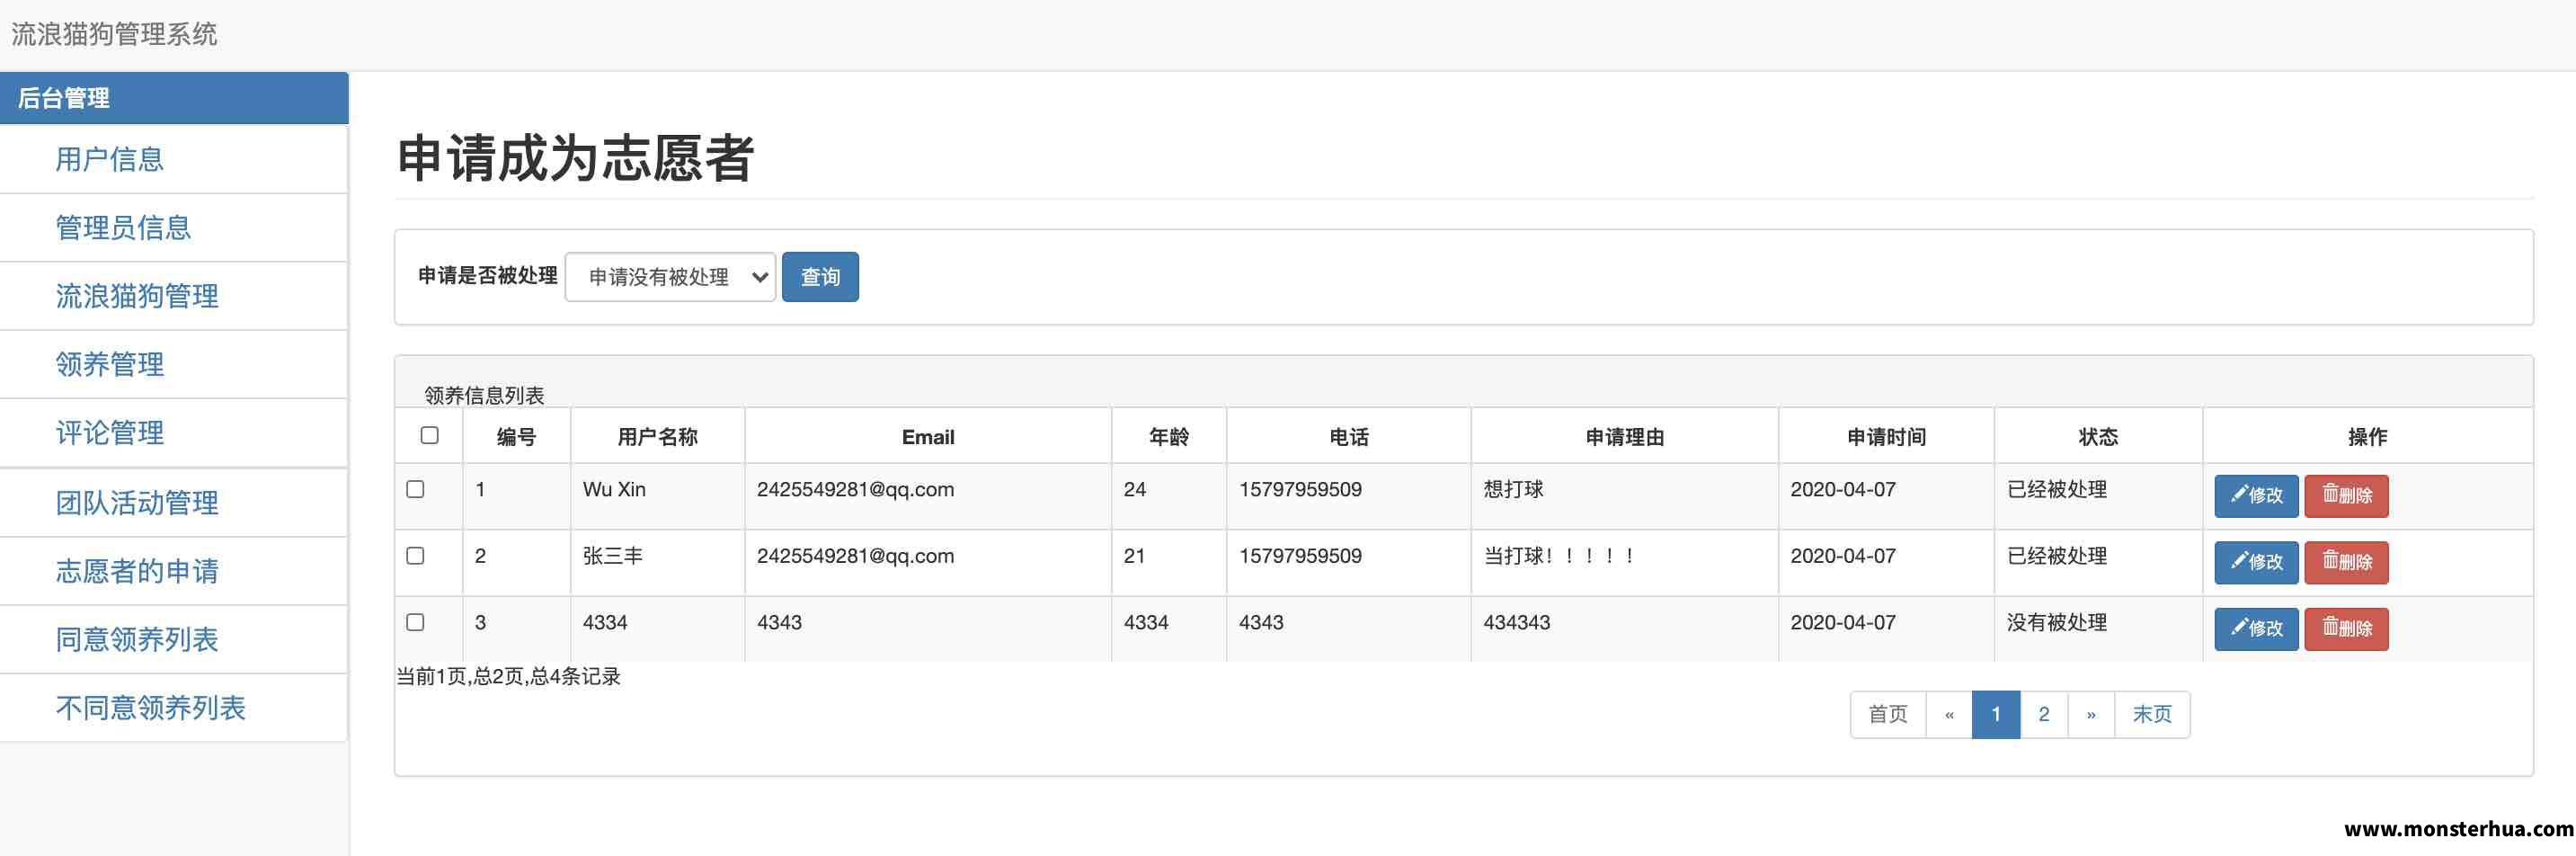Click the 用户名称 column header
Image resolution: width=2576 pixels, height=856 pixels.
pyautogui.click(x=658, y=437)
